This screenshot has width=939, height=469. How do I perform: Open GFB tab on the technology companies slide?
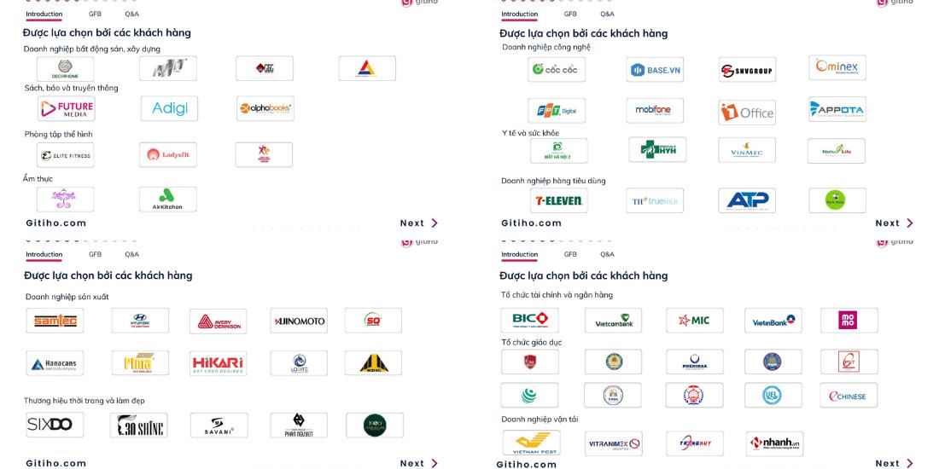tap(570, 14)
